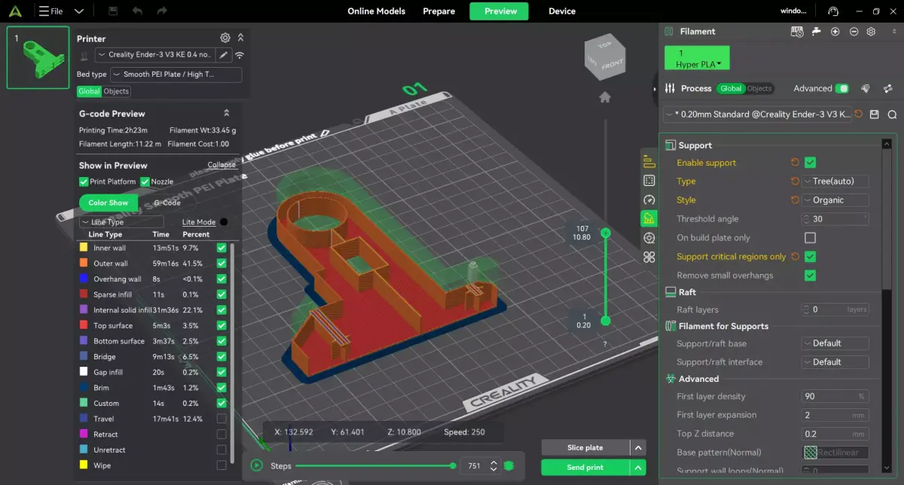Toggle Print Platform checkbox
The height and width of the screenshot is (485, 904).
click(x=84, y=181)
